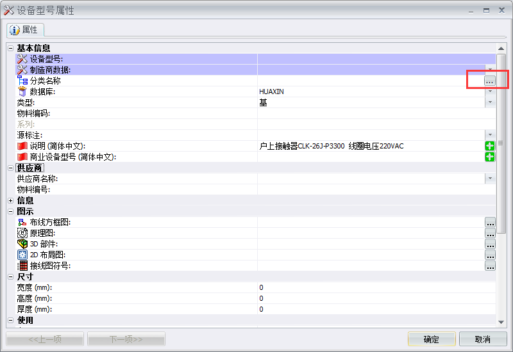The image size is (513, 352).
Task: Collapse the 供应商 section
Action: (x=10, y=168)
